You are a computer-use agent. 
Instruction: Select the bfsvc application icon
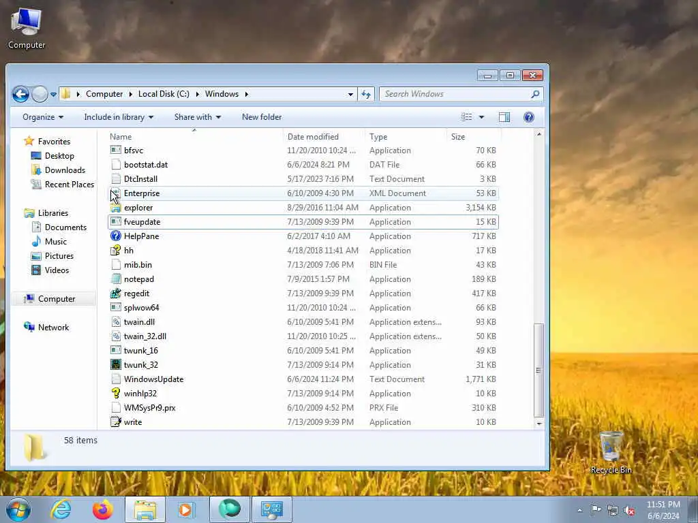pos(116,150)
